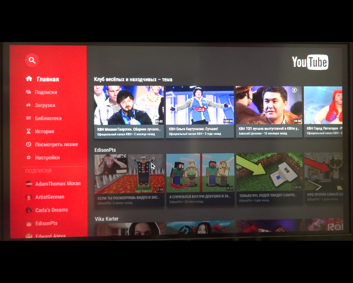Click the ArtistGerman channel avatar
Image resolution: width=353 pixels, height=283 pixels.
tap(28, 197)
